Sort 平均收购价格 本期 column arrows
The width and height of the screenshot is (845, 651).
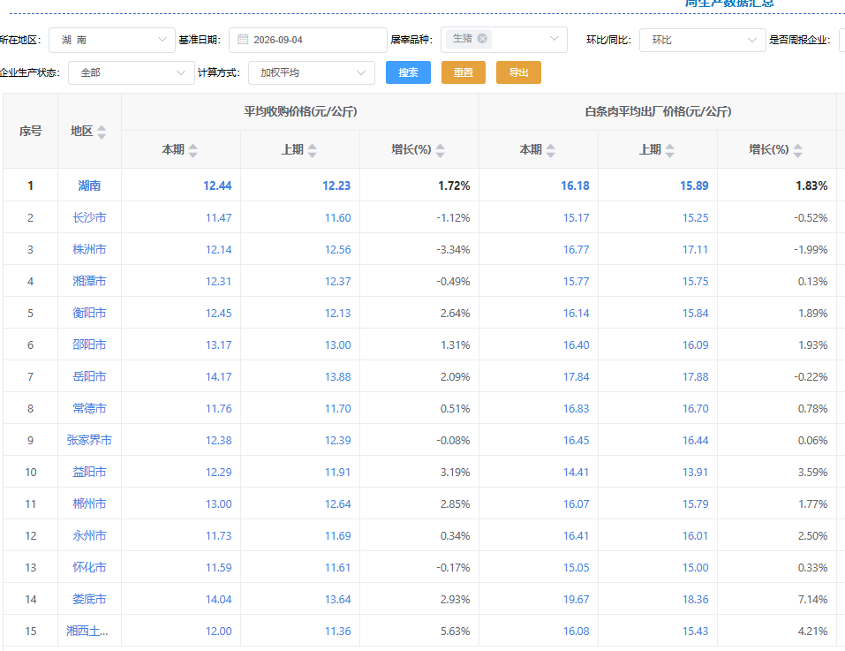tap(192, 150)
